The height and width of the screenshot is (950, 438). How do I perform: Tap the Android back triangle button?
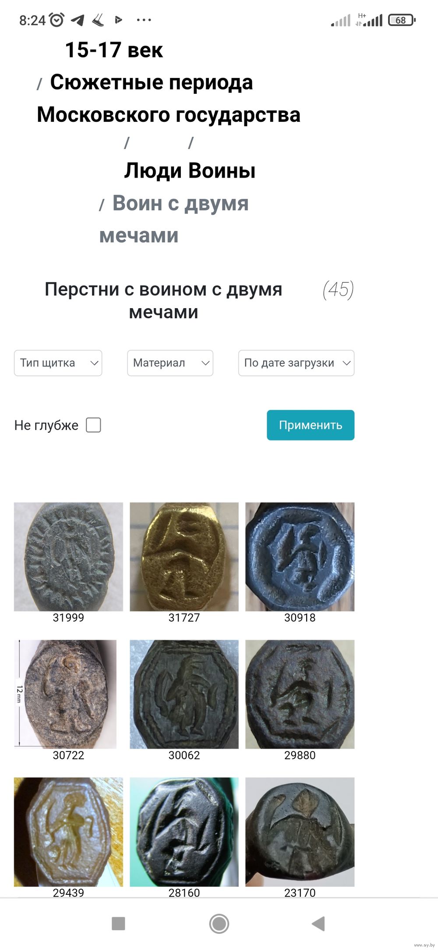coord(318,923)
